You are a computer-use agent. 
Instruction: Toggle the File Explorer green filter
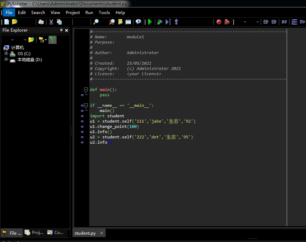tap(52, 40)
